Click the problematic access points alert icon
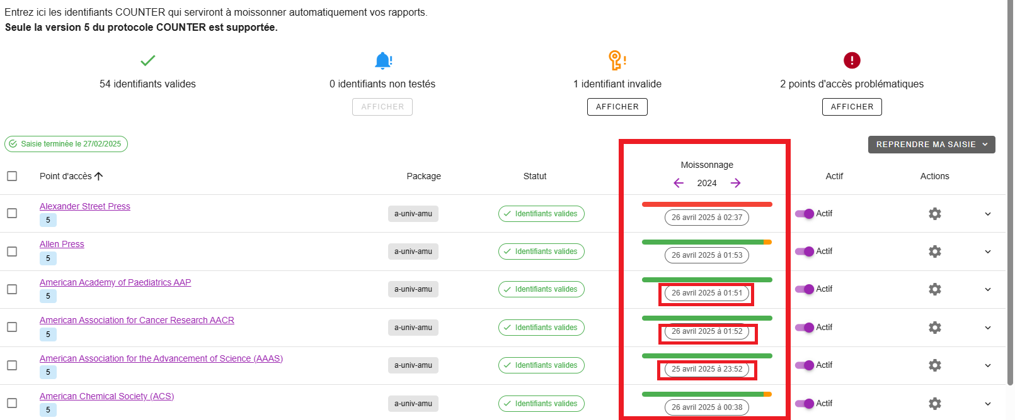 point(852,60)
